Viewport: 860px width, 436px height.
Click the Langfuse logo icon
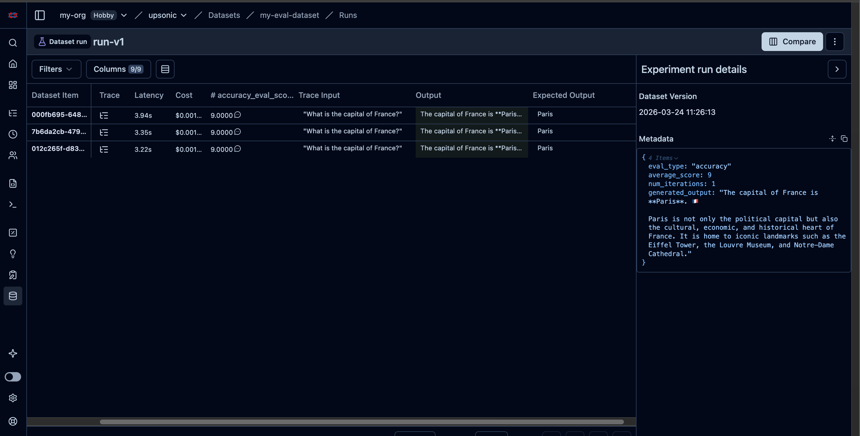(13, 15)
